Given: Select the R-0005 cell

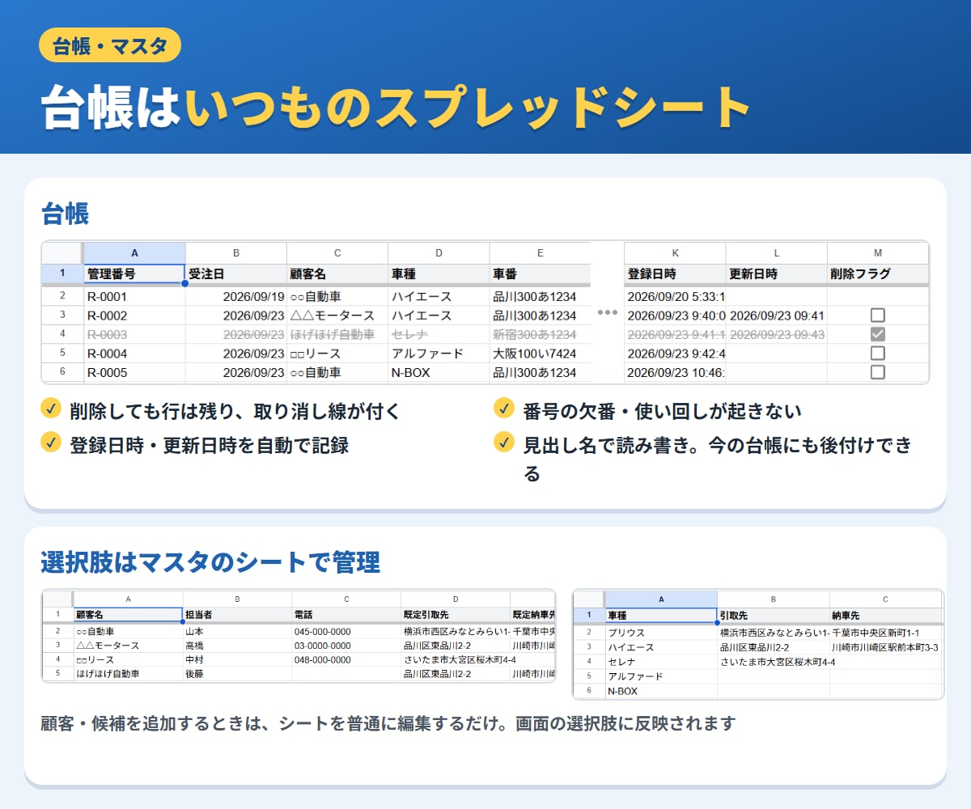Looking at the screenshot, I should point(134,372).
